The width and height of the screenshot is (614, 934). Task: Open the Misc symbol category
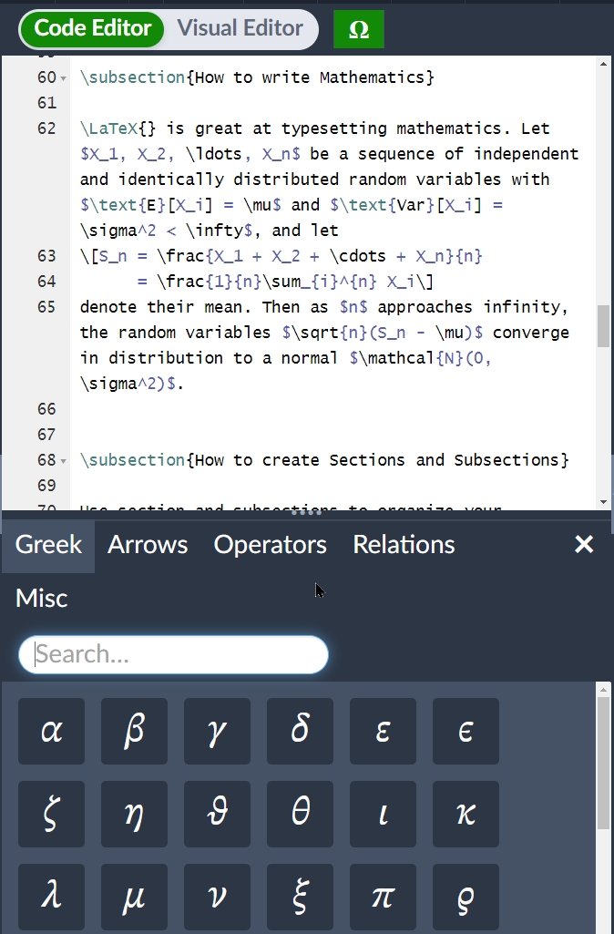(x=42, y=599)
